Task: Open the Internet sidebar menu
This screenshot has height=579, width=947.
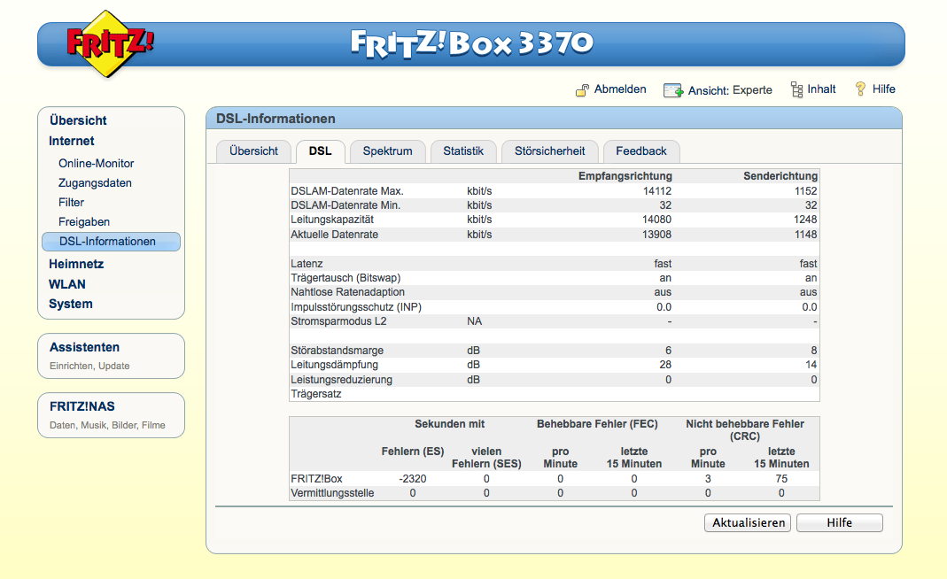Action: pyautogui.click(x=71, y=141)
